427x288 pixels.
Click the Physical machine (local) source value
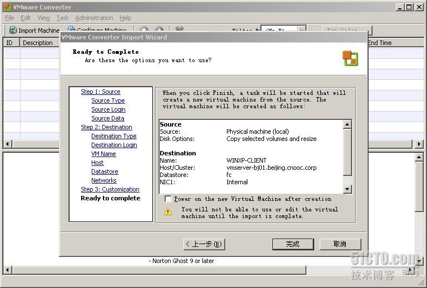[x=257, y=132]
